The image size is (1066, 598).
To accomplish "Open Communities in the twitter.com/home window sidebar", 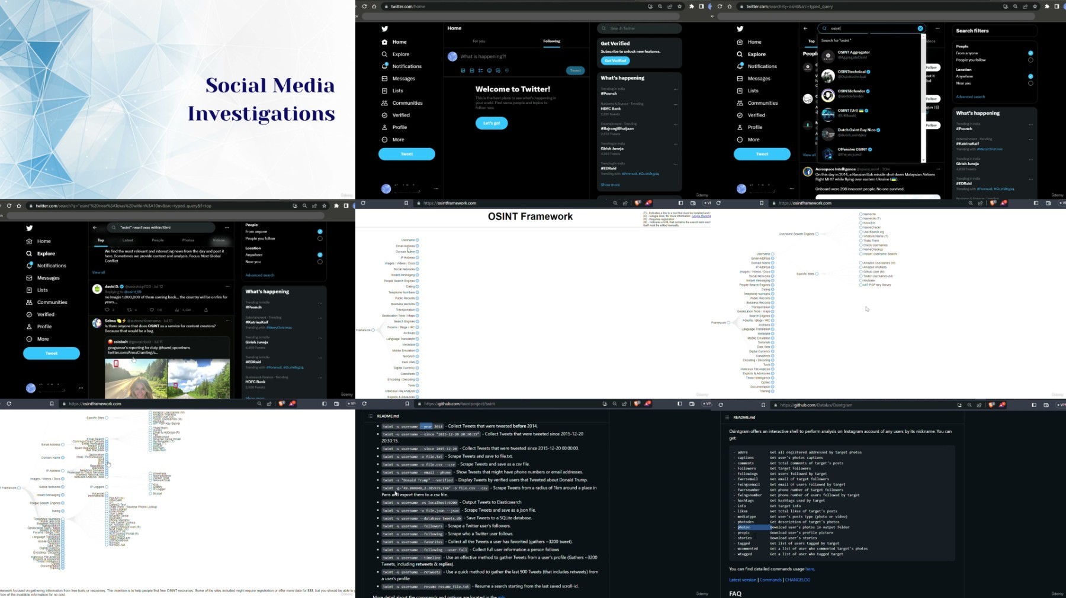I will [x=402, y=103].
